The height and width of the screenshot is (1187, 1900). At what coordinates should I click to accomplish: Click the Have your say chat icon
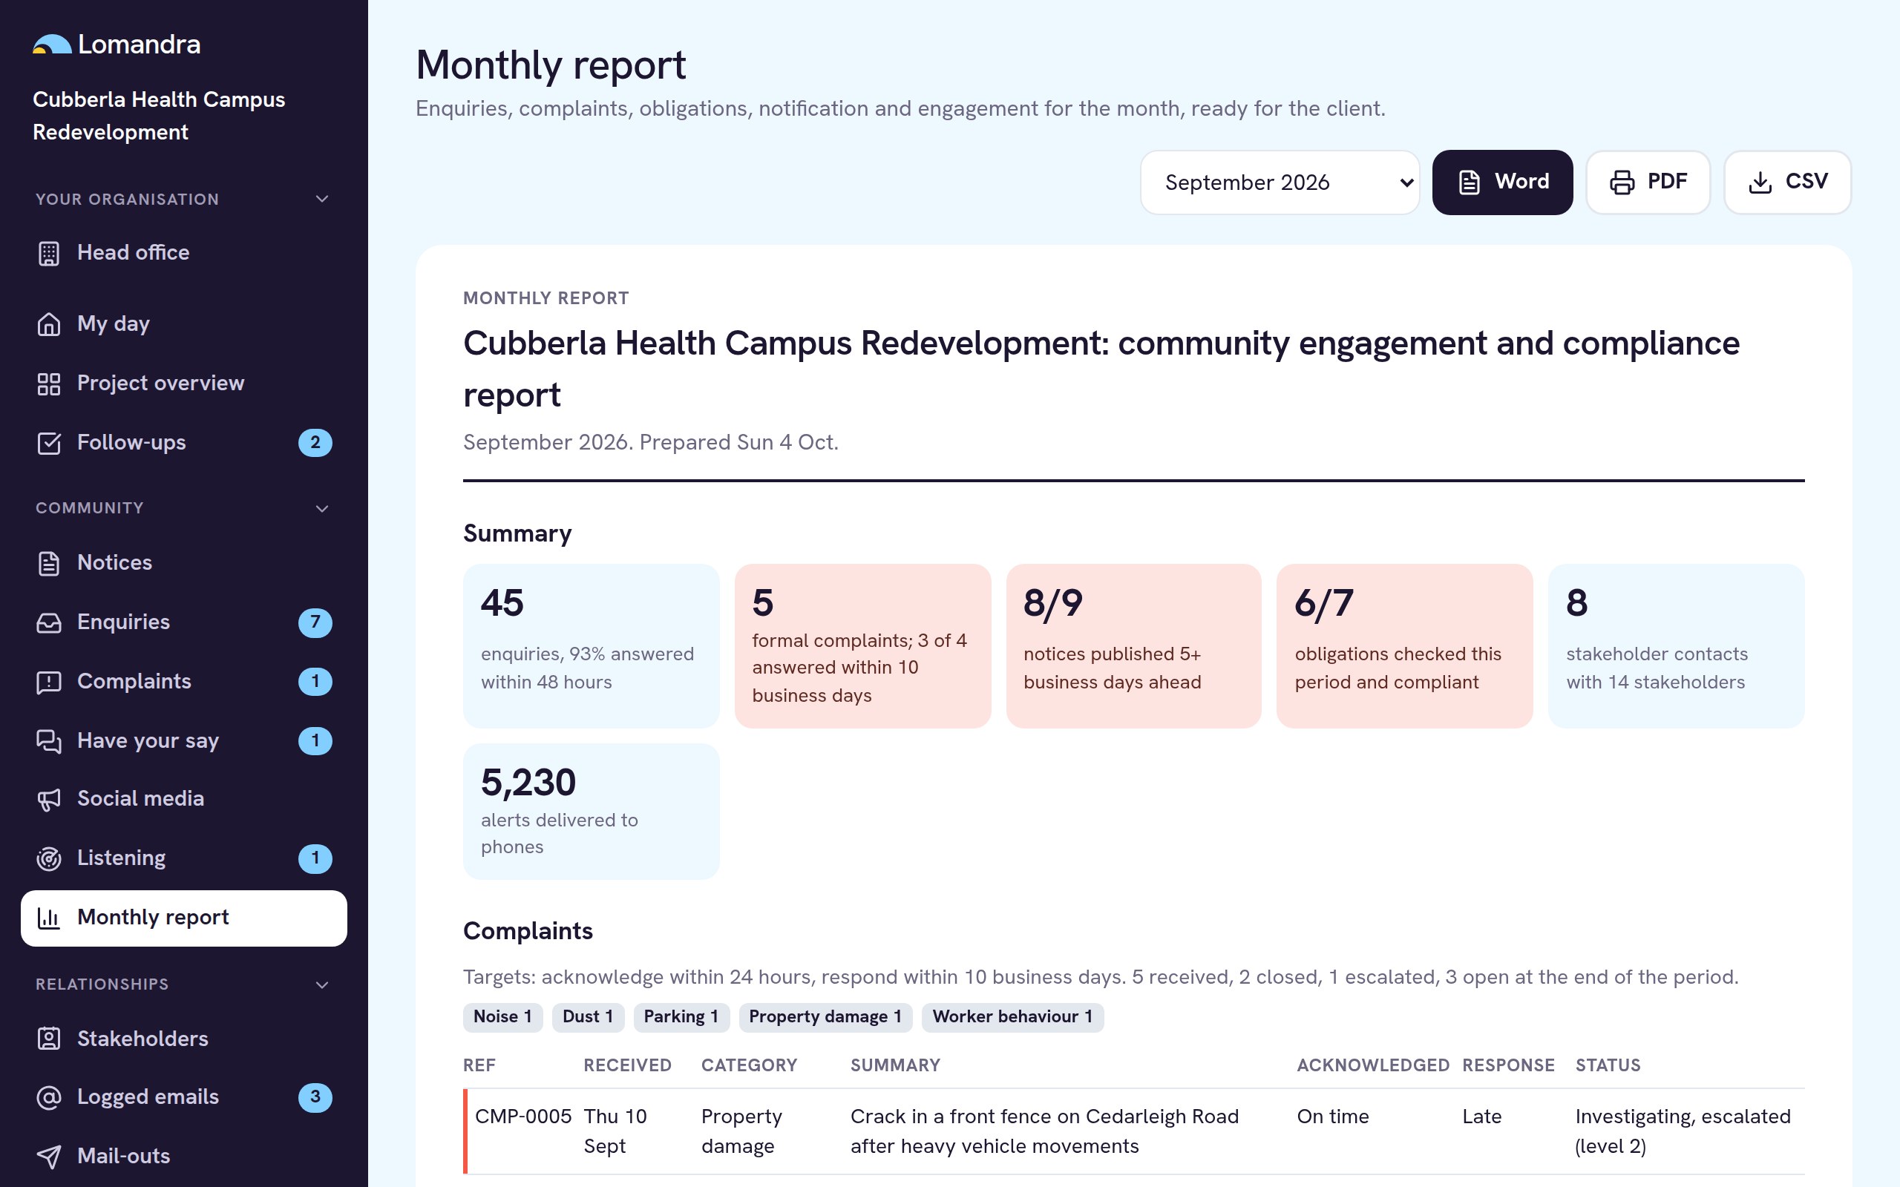point(49,741)
